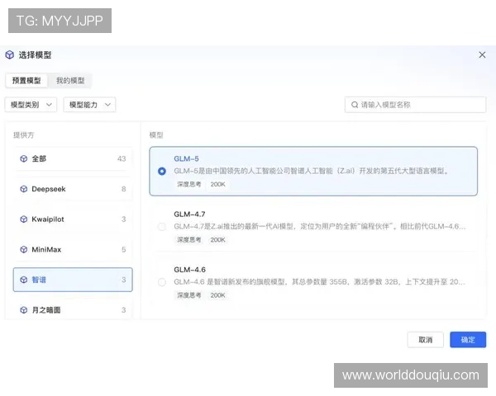Click the GLM-5 model title
This screenshot has height=396, width=496.
(186, 158)
